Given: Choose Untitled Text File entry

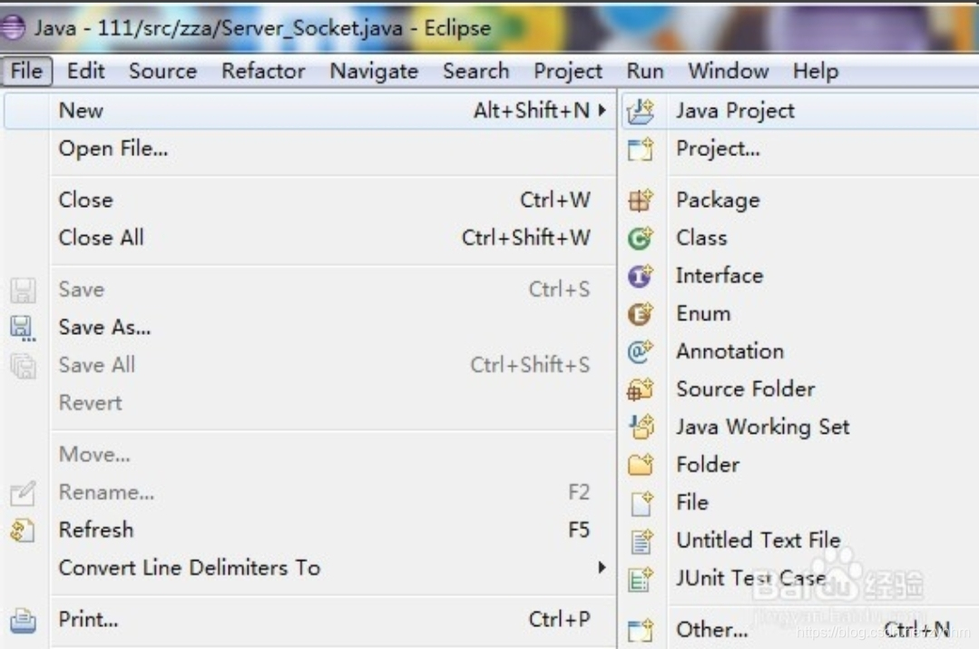Looking at the screenshot, I should (800, 540).
